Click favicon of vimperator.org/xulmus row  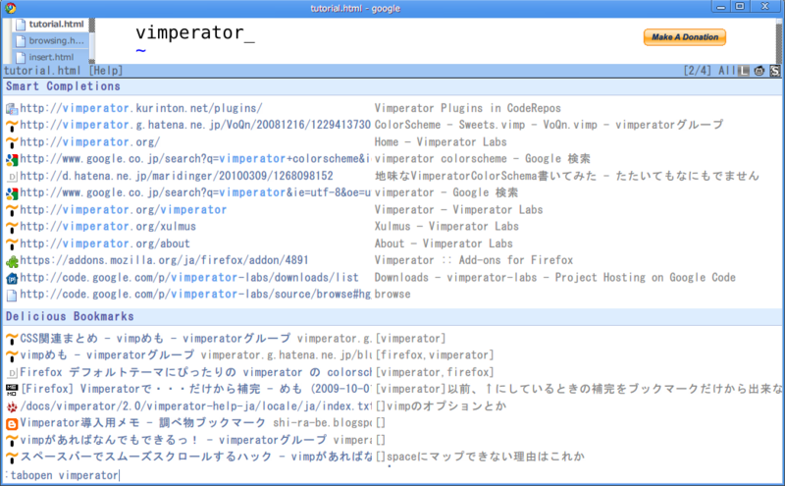coord(12,227)
